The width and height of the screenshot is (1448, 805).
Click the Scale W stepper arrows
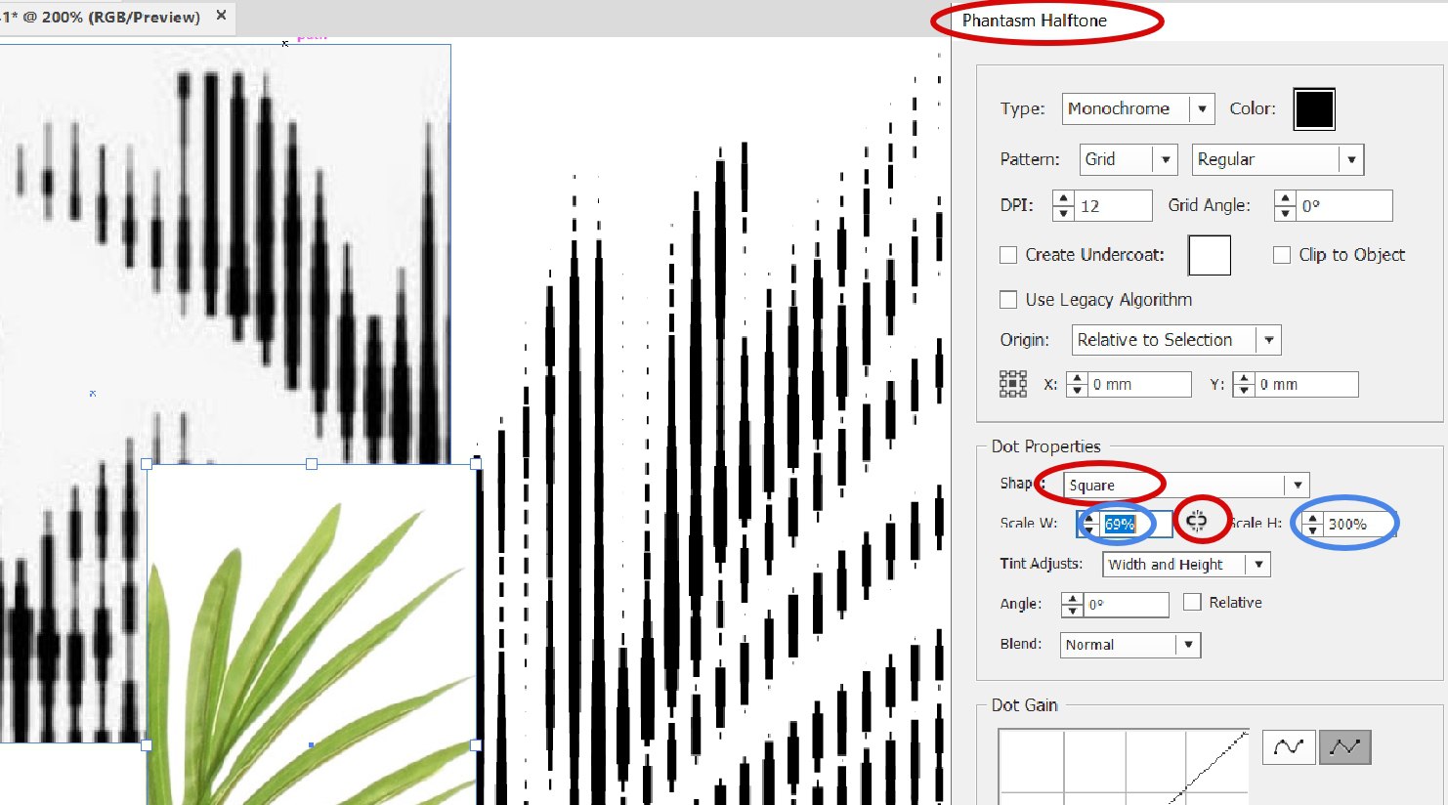[1089, 525]
